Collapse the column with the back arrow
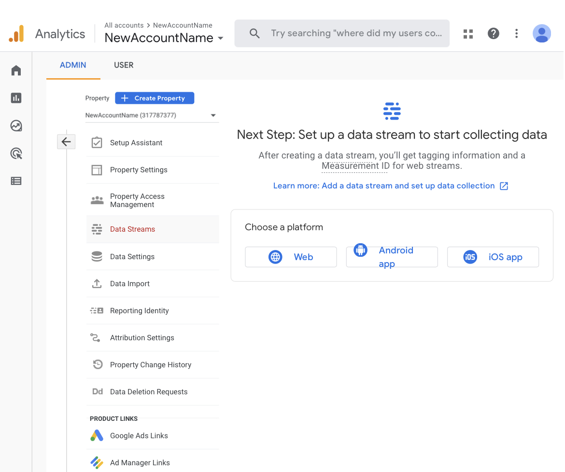 pyautogui.click(x=66, y=141)
